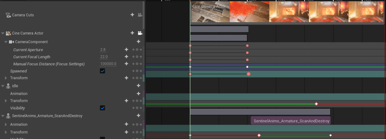The width and height of the screenshot is (386, 139).
Task: Select the SentinelAnims_Armature_ScanAndDestroy track
Action: (47, 116)
